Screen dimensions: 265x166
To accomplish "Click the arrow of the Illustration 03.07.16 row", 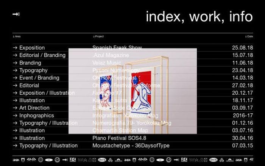I will click(x=15, y=130).
